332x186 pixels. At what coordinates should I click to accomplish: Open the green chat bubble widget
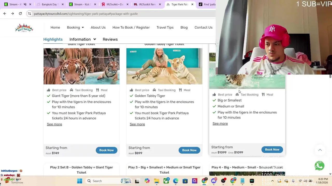(320, 166)
